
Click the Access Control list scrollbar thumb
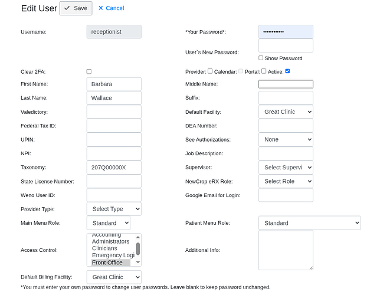138,249
